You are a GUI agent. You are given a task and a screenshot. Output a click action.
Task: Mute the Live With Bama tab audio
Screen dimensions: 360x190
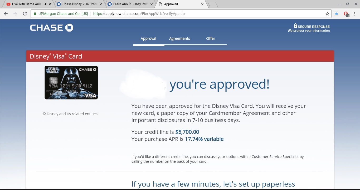(46, 4)
